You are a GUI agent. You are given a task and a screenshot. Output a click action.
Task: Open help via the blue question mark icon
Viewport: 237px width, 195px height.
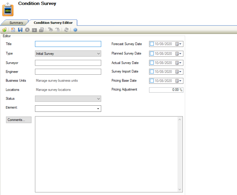[75, 30]
